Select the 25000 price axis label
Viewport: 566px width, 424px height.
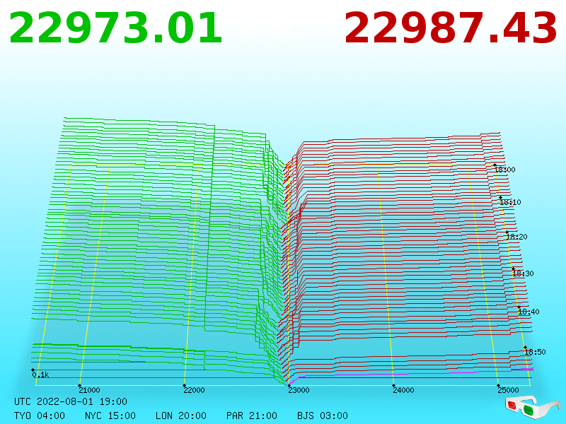tap(508, 390)
